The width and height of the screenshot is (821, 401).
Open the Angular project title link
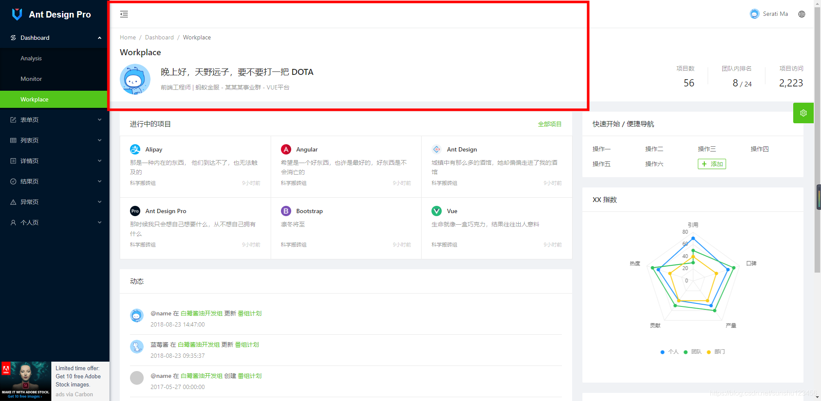click(307, 149)
